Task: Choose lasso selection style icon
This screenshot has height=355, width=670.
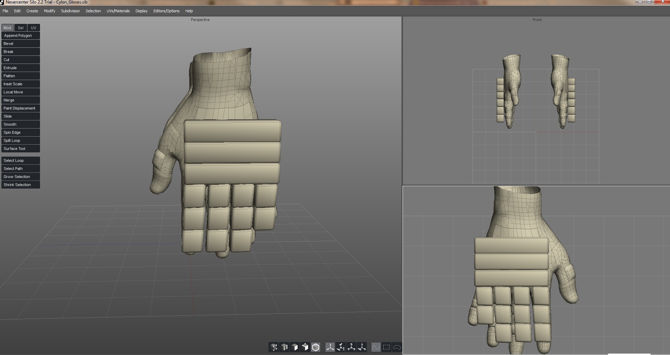Action: click(397, 347)
